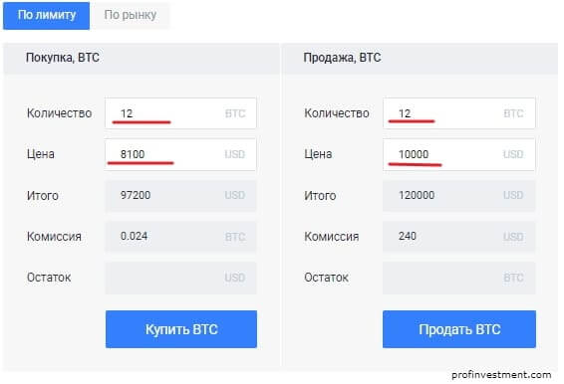Click the USD unit label in sell Цена

coord(513,155)
